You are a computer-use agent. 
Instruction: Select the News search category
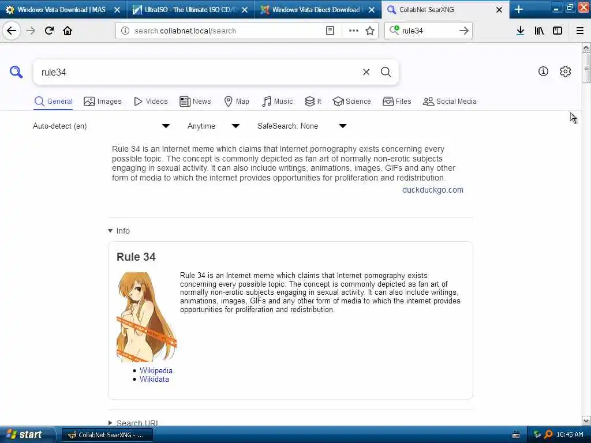click(195, 102)
